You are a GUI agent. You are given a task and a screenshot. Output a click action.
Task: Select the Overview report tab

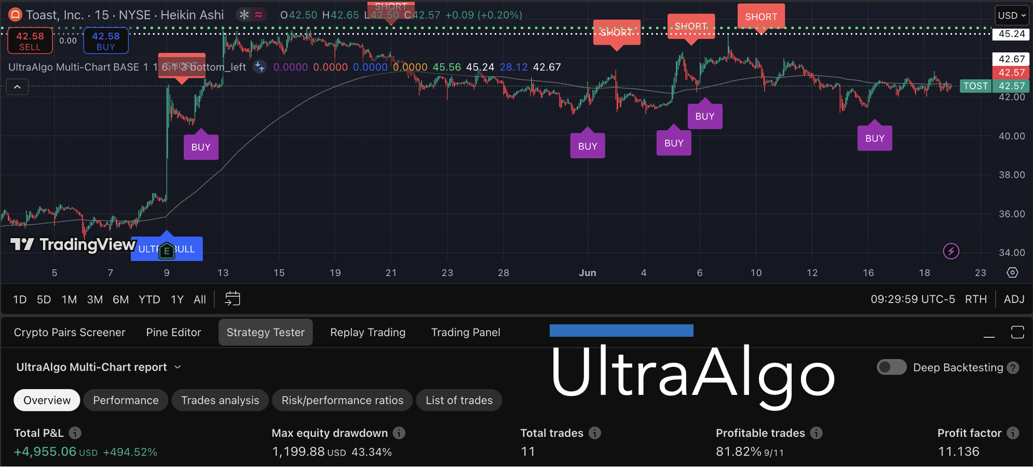tap(47, 401)
